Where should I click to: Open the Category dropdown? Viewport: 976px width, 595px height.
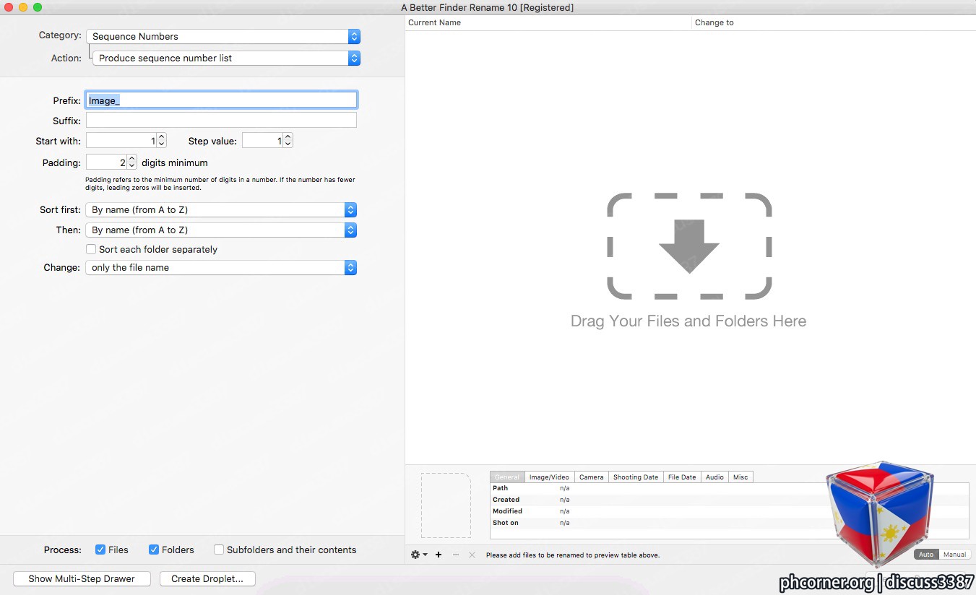[223, 36]
